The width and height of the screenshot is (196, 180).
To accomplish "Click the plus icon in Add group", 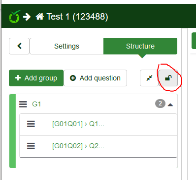I will pos(18,78).
